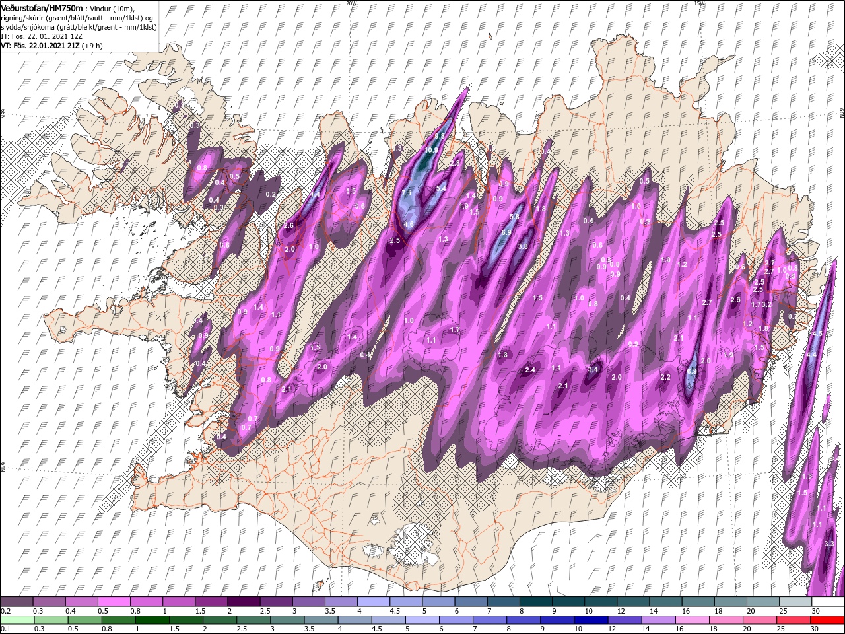Select the upper scale swatch starting at 1
Screen dimensions: 845x634
point(178,602)
